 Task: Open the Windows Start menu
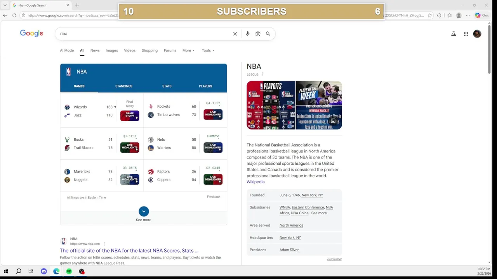click(6, 271)
